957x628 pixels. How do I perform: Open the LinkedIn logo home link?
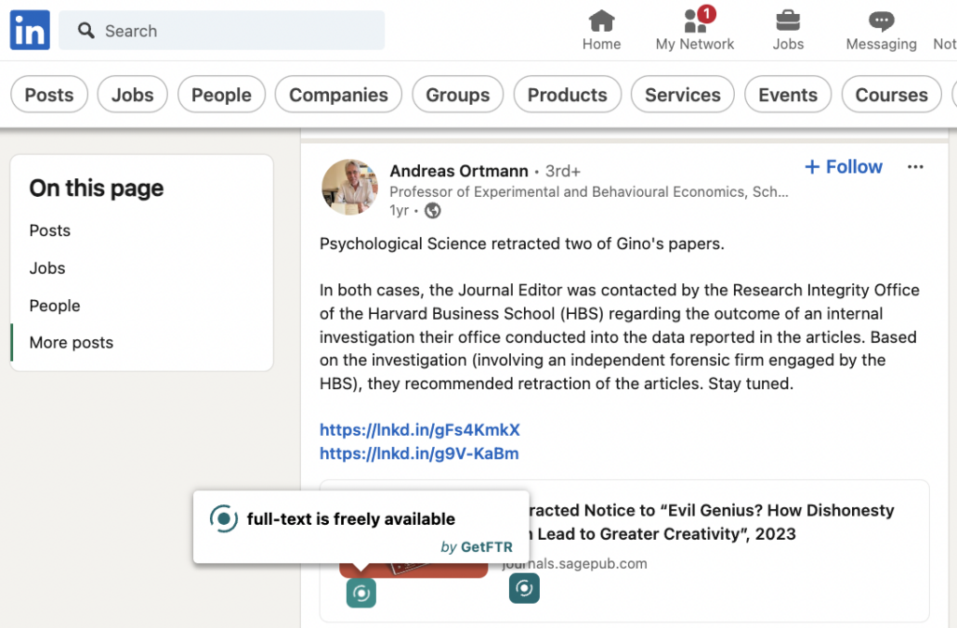[30, 30]
